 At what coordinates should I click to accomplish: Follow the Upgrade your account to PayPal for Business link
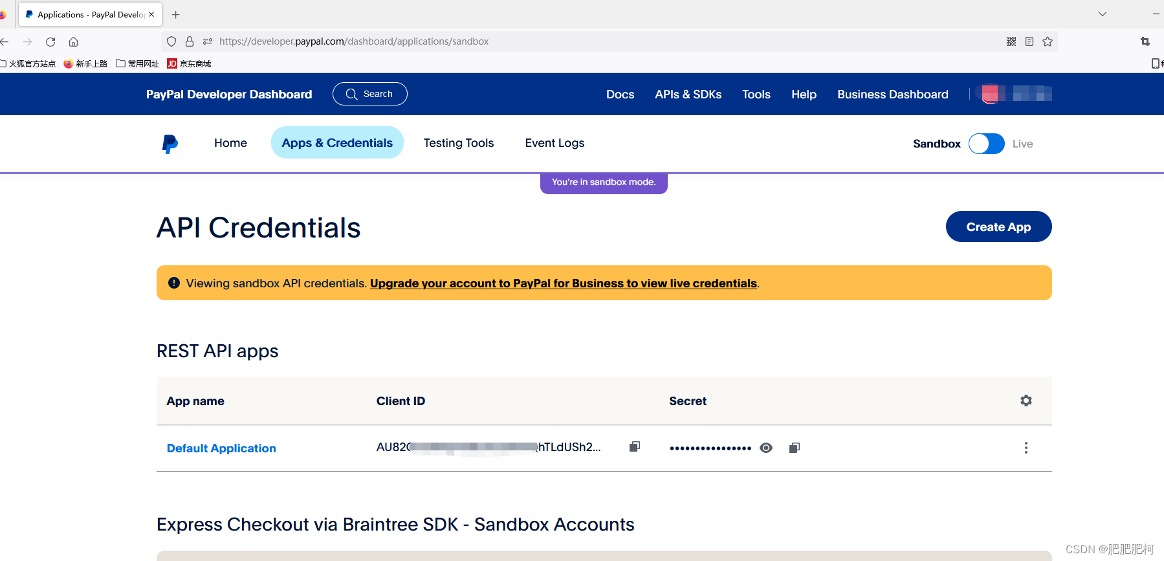pos(564,283)
